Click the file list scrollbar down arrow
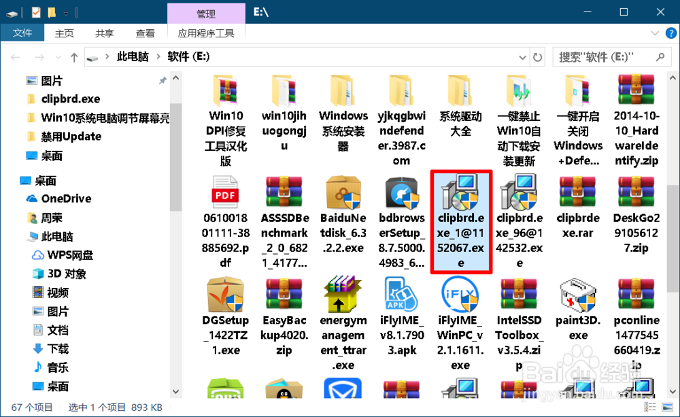Image resolution: width=680 pixels, height=417 pixels. point(673,392)
